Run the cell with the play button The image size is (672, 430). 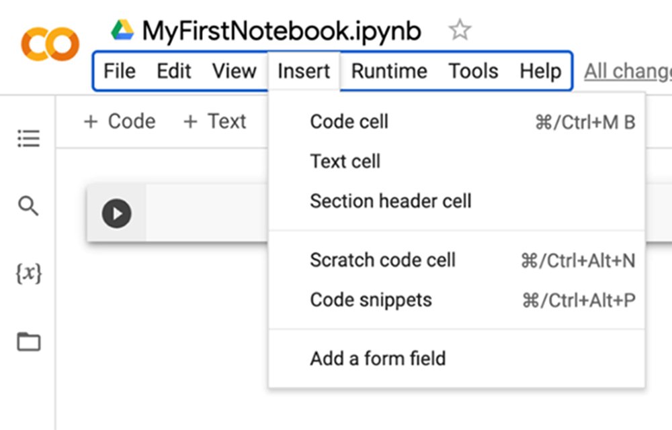point(117,214)
